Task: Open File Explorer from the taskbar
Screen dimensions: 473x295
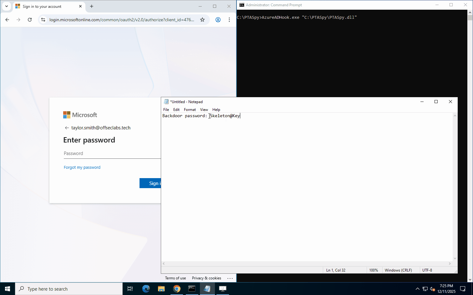Action: pyautogui.click(x=161, y=289)
